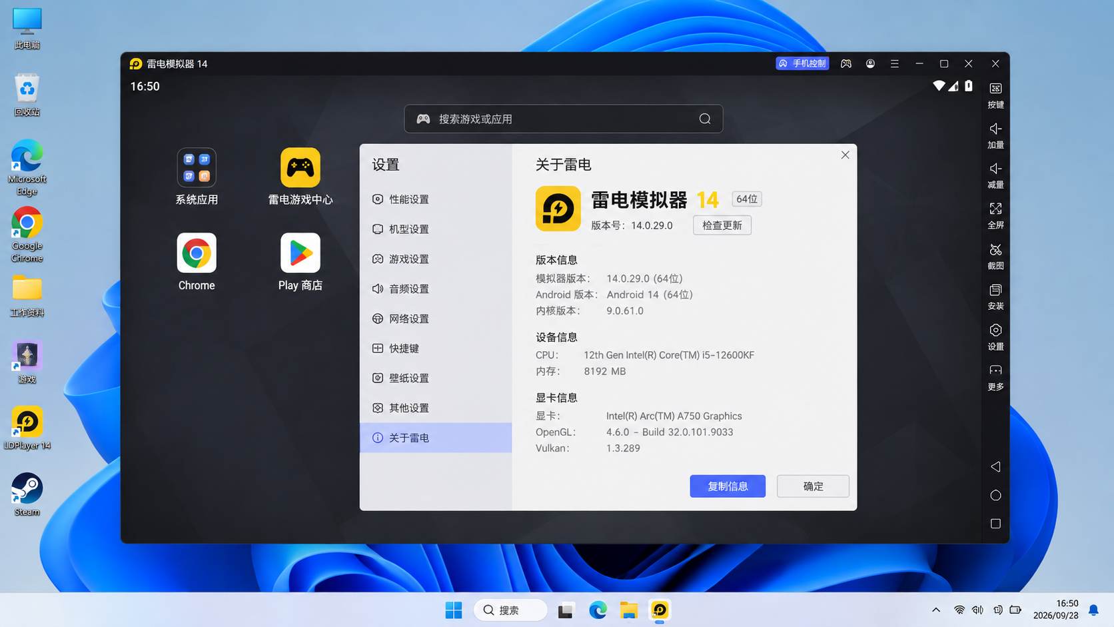Click the 8192 MB memory value
The image size is (1114, 627).
point(605,371)
